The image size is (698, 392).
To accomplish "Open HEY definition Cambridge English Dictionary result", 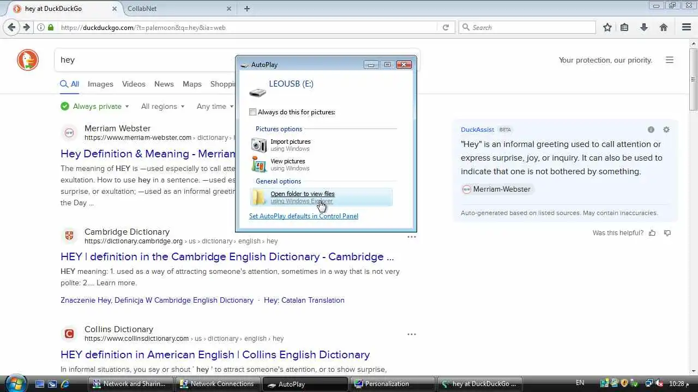I will (x=227, y=256).
